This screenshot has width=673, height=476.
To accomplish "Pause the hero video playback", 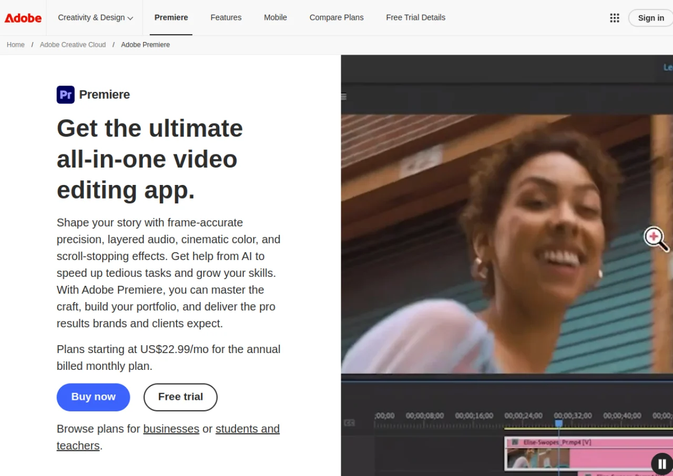I will tap(662, 464).
